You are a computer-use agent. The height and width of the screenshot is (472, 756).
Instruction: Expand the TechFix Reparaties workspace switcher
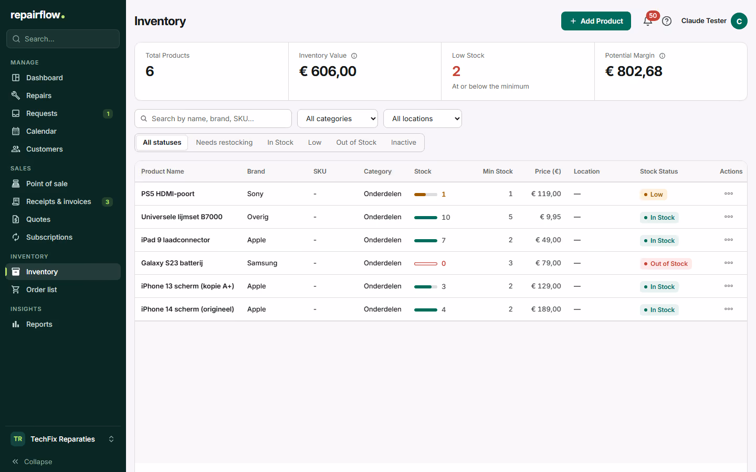click(63, 439)
